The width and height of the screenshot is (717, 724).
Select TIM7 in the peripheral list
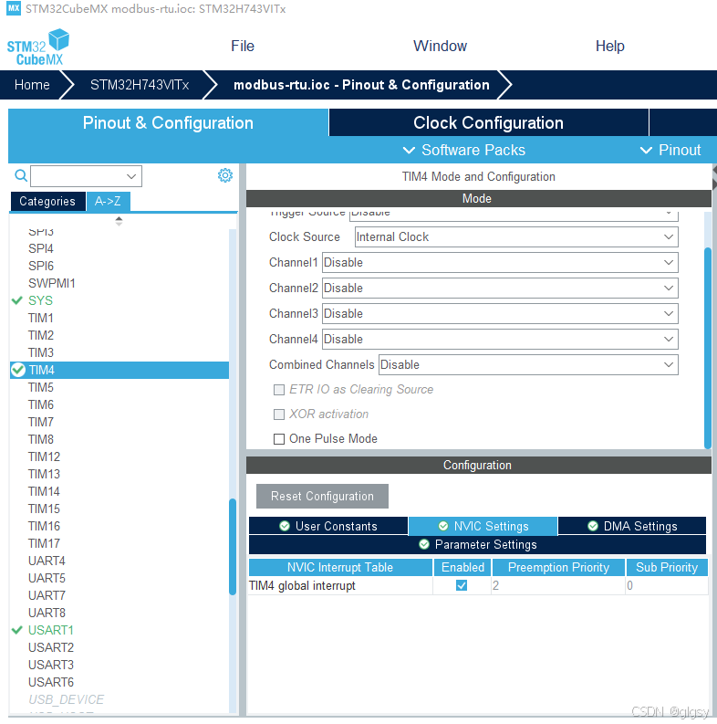[41, 422]
